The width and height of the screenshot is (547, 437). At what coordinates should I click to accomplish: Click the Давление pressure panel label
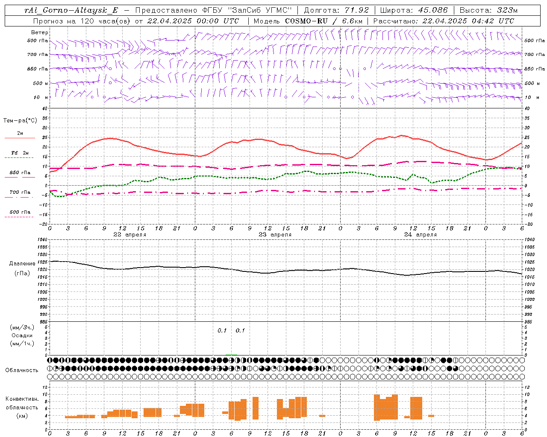click(x=22, y=264)
